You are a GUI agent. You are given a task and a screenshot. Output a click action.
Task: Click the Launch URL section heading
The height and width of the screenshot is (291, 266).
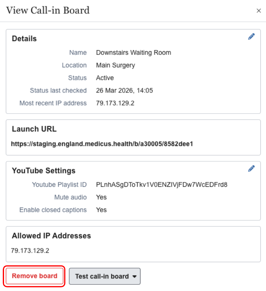click(x=34, y=129)
